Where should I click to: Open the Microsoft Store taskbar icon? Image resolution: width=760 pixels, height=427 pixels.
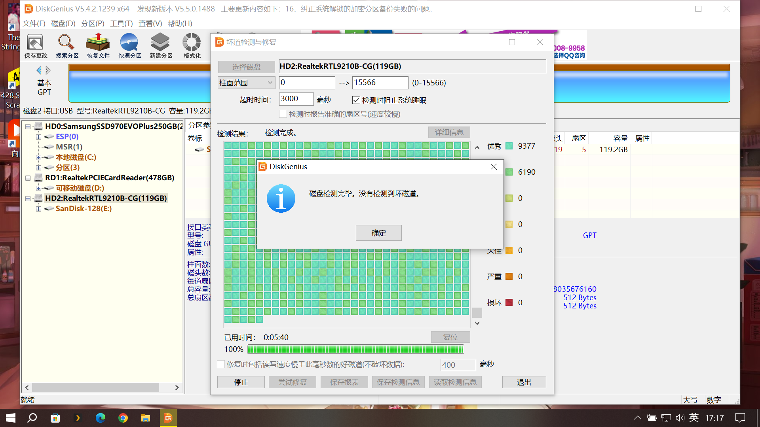[x=55, y=418]
